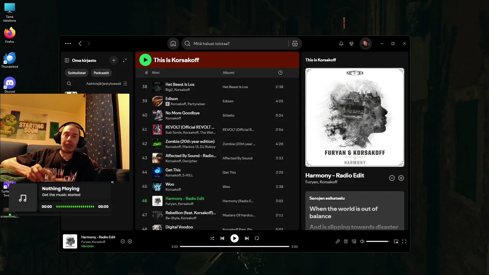Create a playlist with the library plus button
The image size is (489, 275).
(x=113, y=60)
